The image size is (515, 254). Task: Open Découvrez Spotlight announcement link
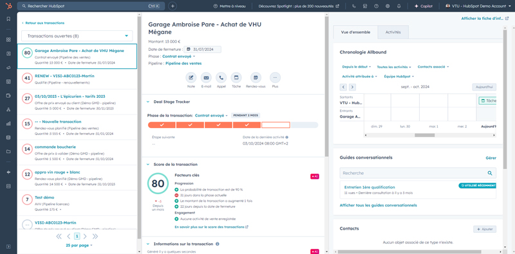coord(299,6)
